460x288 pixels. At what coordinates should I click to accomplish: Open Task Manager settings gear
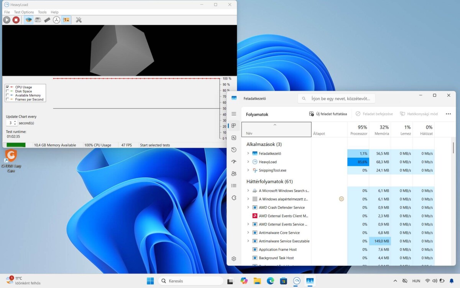(233, 259)
